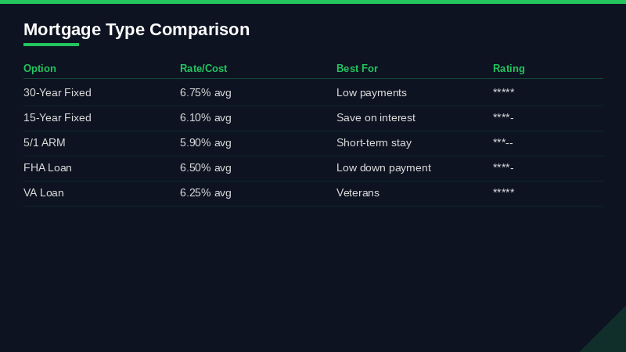The height and width of the screenshot is (352, 626).
Task: Select the 6.10% avg rate cell
Action: [x=206, y=118]
